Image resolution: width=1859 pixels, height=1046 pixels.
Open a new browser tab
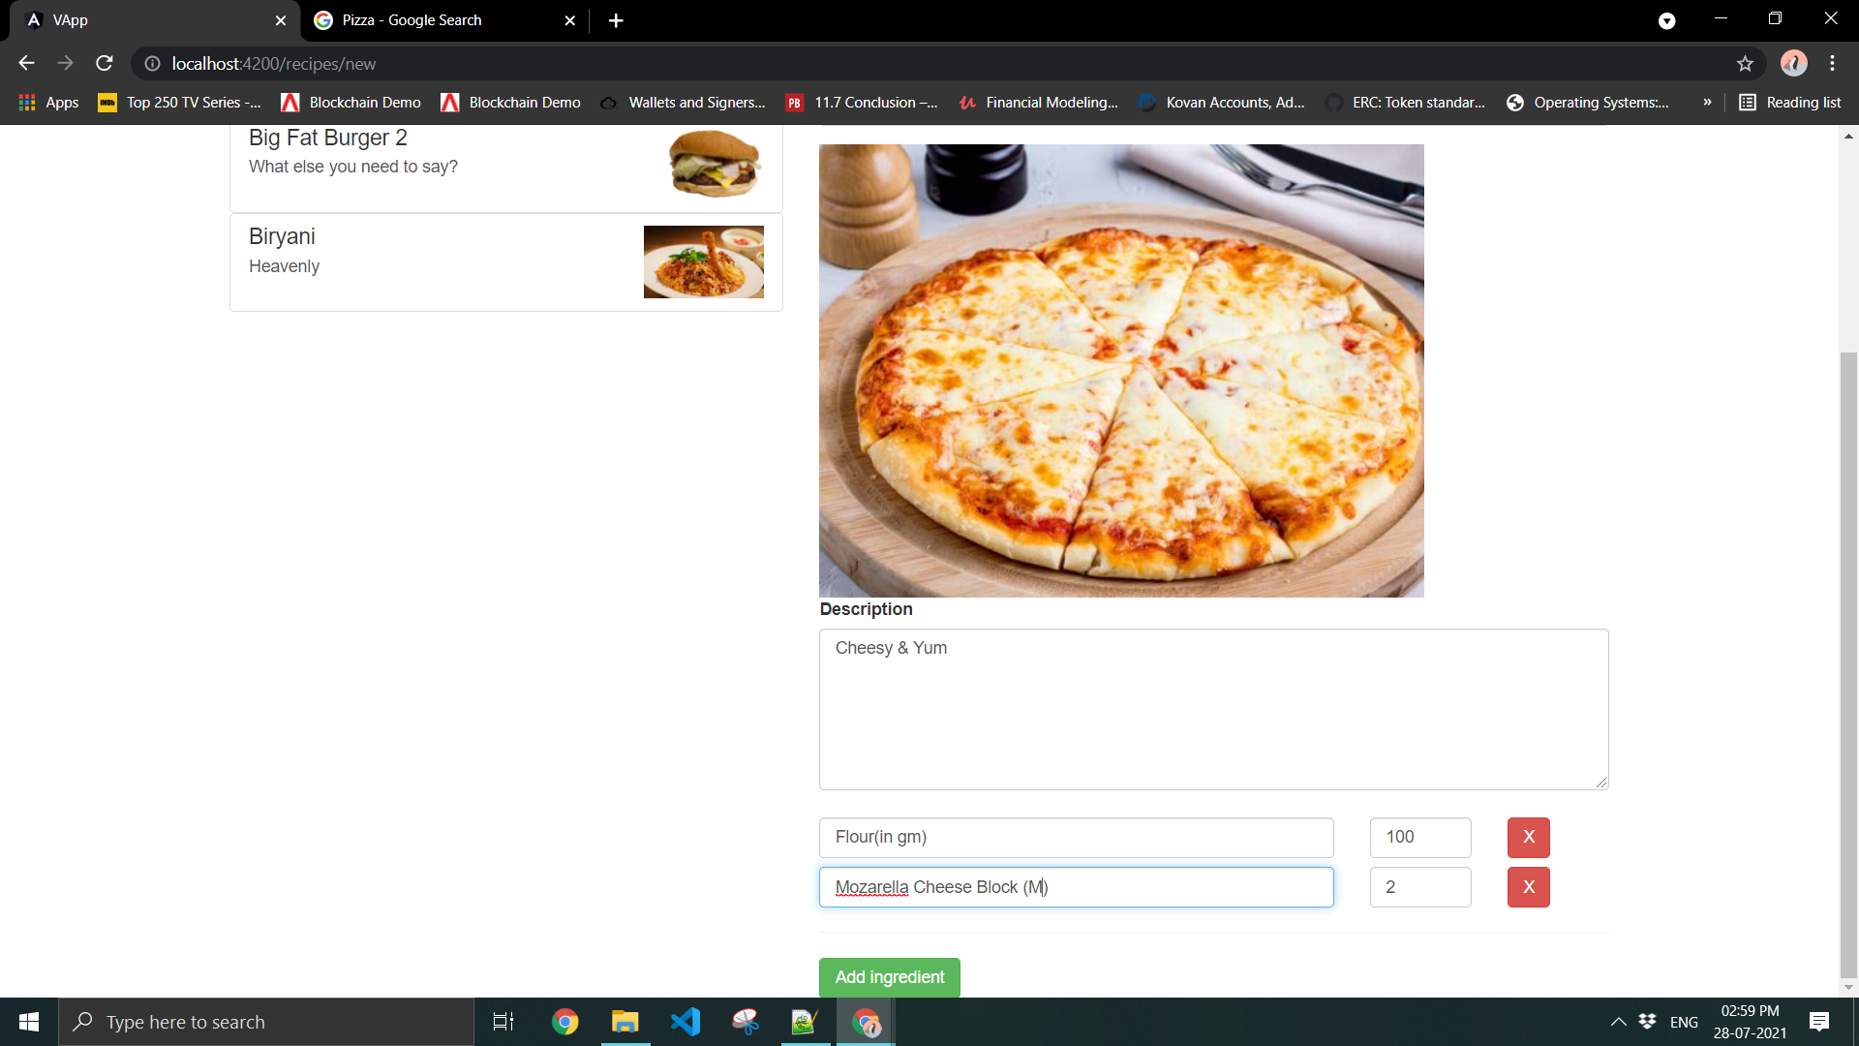[x=616, y=19]
